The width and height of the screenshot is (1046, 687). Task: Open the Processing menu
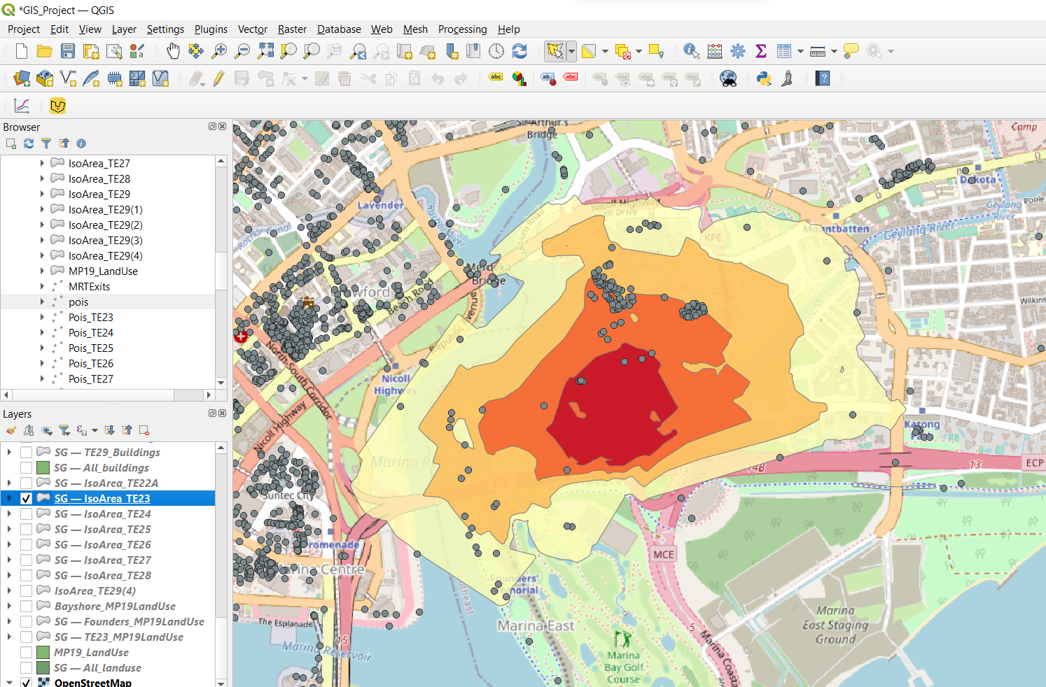(x=462, y=29)
